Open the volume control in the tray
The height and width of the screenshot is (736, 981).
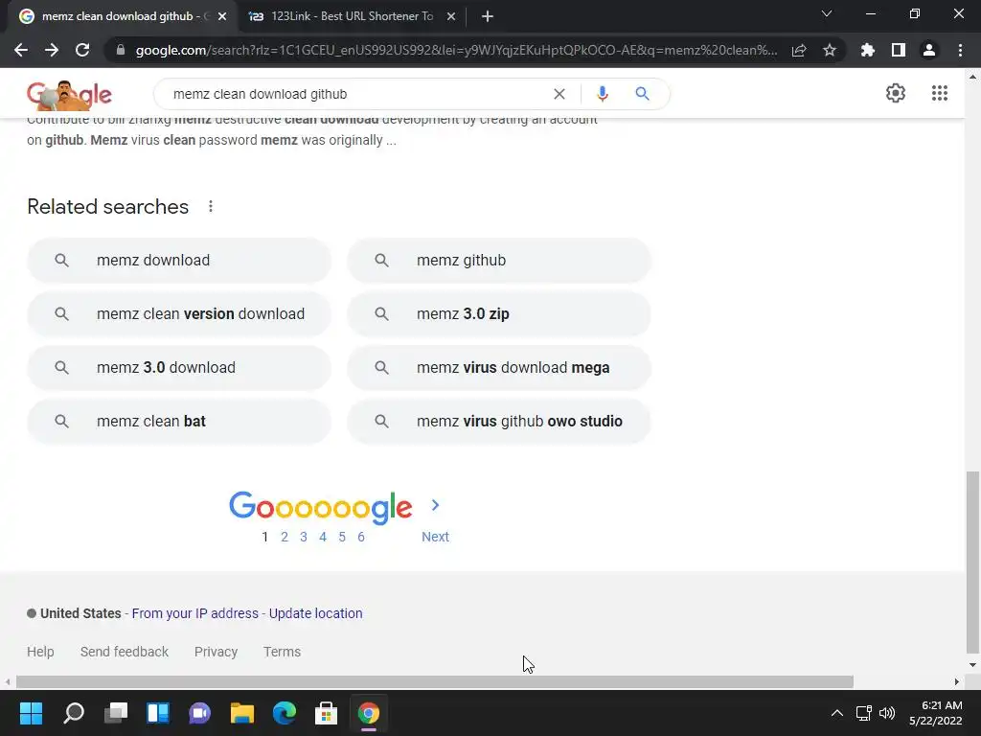click(887, 713)
